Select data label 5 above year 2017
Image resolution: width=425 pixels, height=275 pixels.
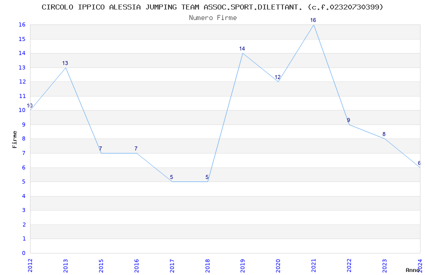point(171,177)
